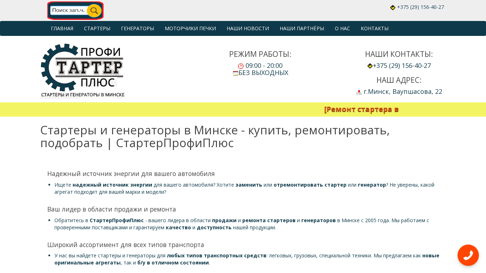Click the top bar phone number +375 (29) 156-40-27

pos(421,7)
